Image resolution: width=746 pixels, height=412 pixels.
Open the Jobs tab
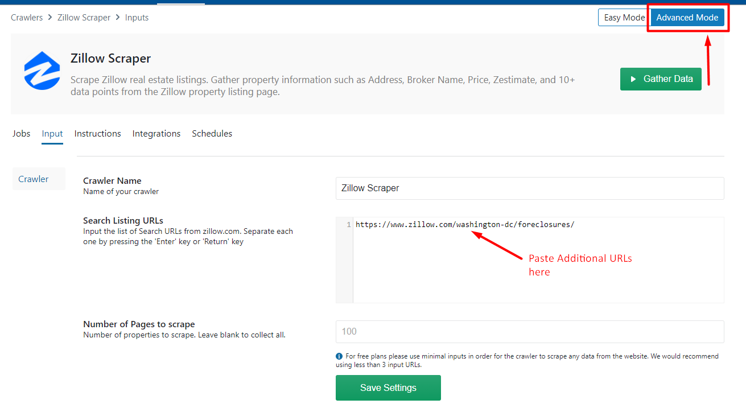22,134
